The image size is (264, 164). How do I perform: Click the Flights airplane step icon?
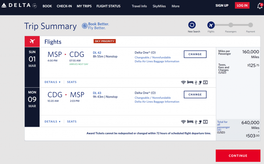click(211, 25)
